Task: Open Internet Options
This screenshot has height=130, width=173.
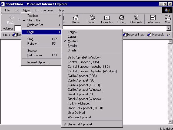Action: click(41, 62)
